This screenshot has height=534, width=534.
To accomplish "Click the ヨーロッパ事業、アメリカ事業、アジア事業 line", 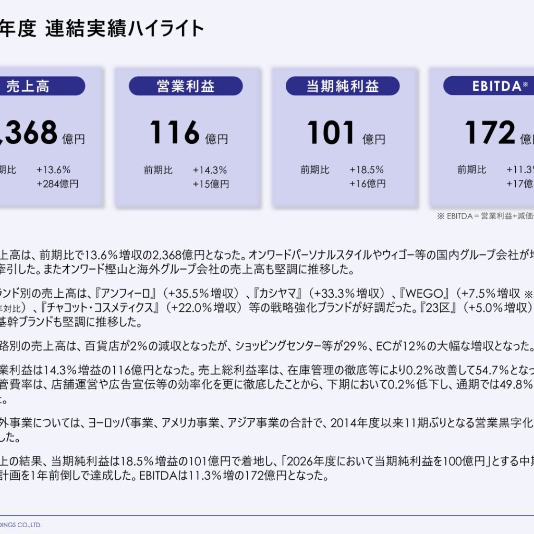I will 267,422.
